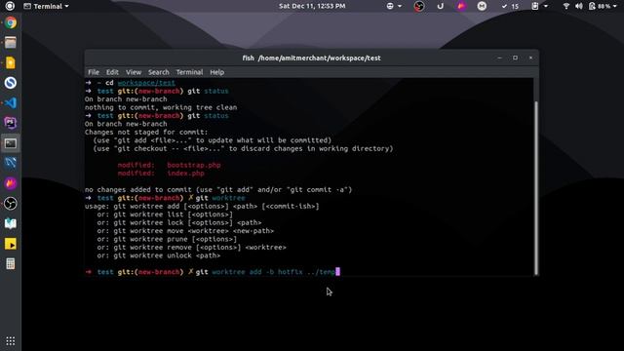Open the Terminal app menu dropdown

[x=46, y=6]
